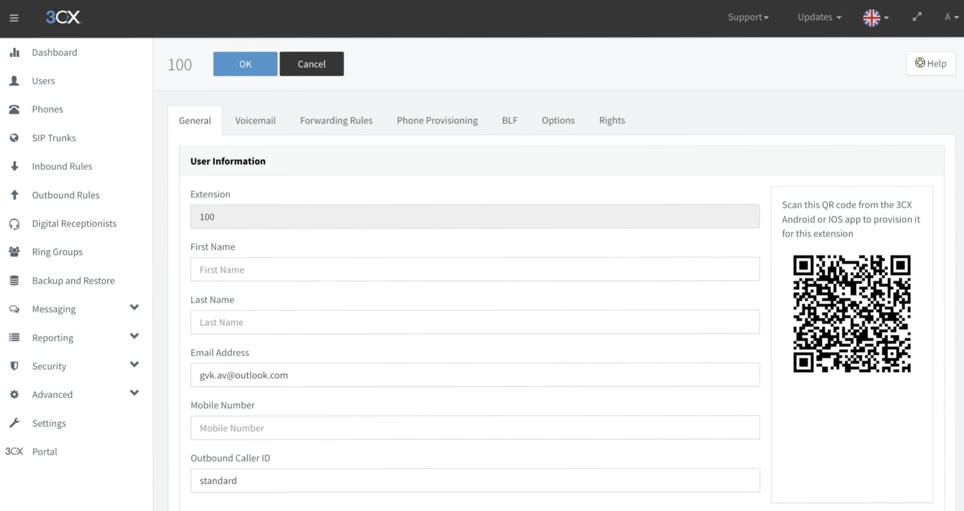
Task: Click the Cancel button
Action: tap(311, 64)
